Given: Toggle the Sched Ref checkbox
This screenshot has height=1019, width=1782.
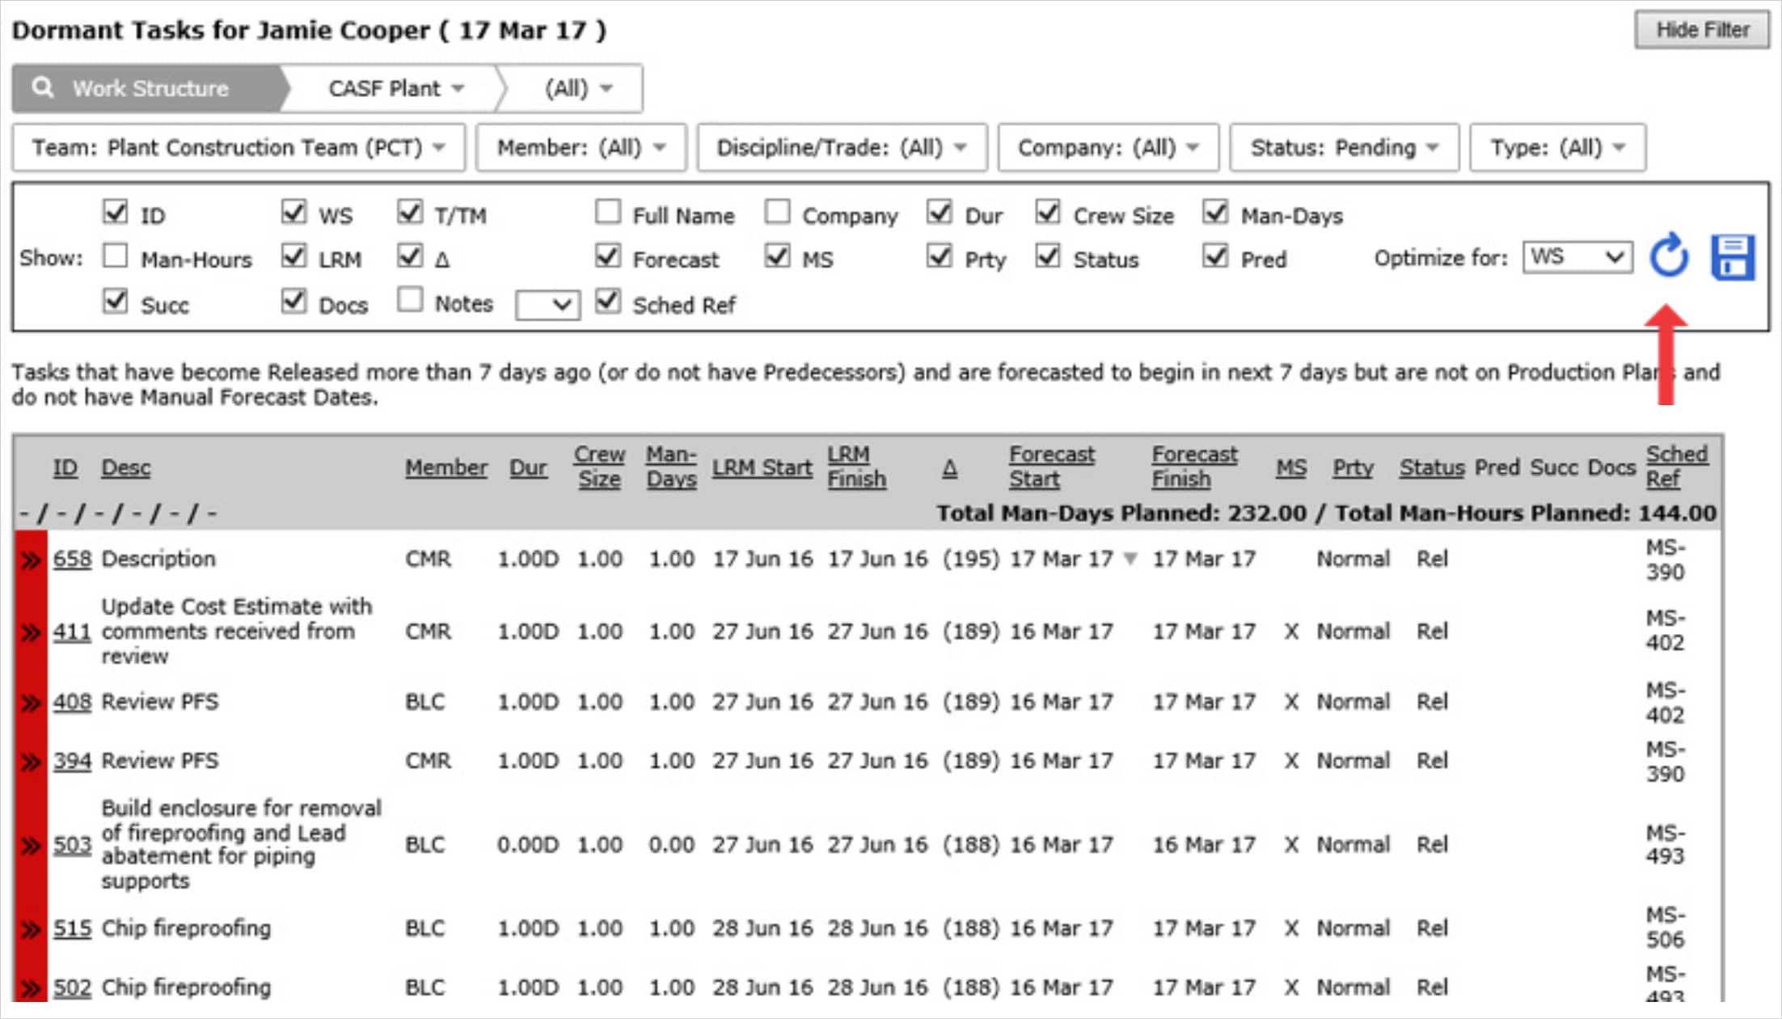Looking at the screenshot, I should (x=608, y=301).
